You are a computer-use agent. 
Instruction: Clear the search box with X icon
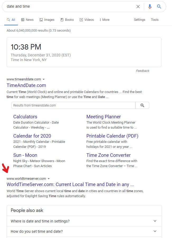click(x=138, y=7)
